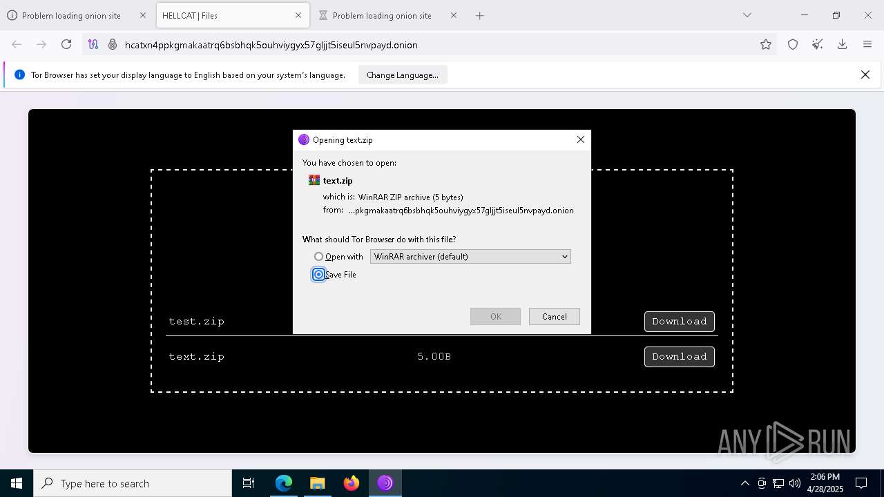Close the third Problem loading tab
This screenshot has height=497, width=884.
454,15
